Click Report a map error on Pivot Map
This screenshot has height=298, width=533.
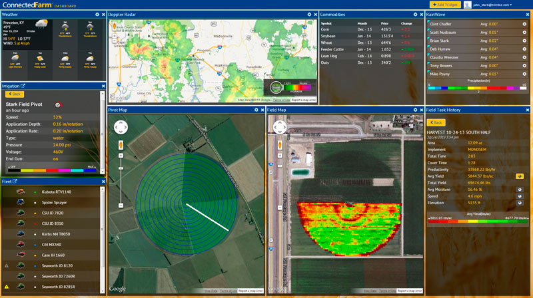[x=251, y=291]
